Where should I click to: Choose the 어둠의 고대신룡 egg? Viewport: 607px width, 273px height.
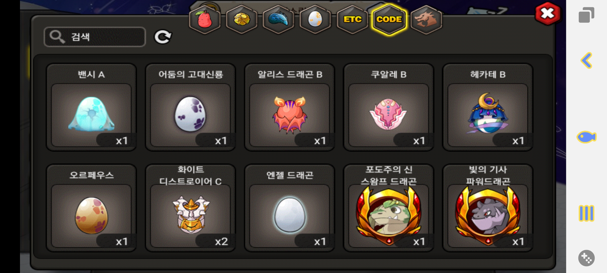(190, 107)
